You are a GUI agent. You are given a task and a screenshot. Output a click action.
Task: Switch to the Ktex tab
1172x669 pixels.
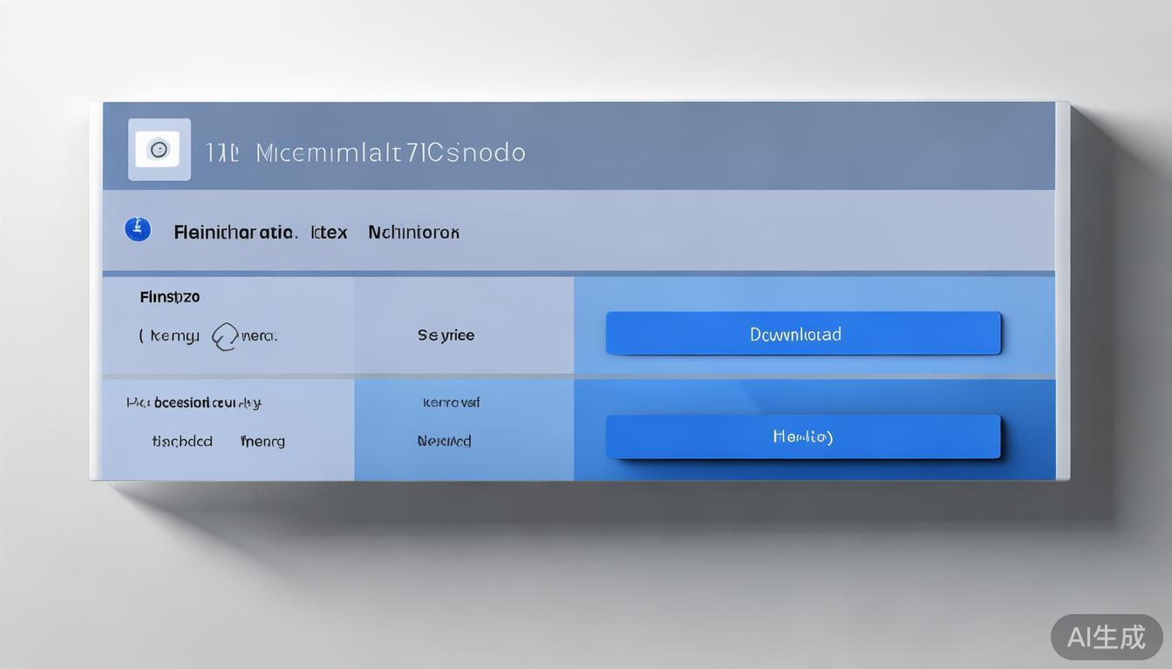[329, 233]
